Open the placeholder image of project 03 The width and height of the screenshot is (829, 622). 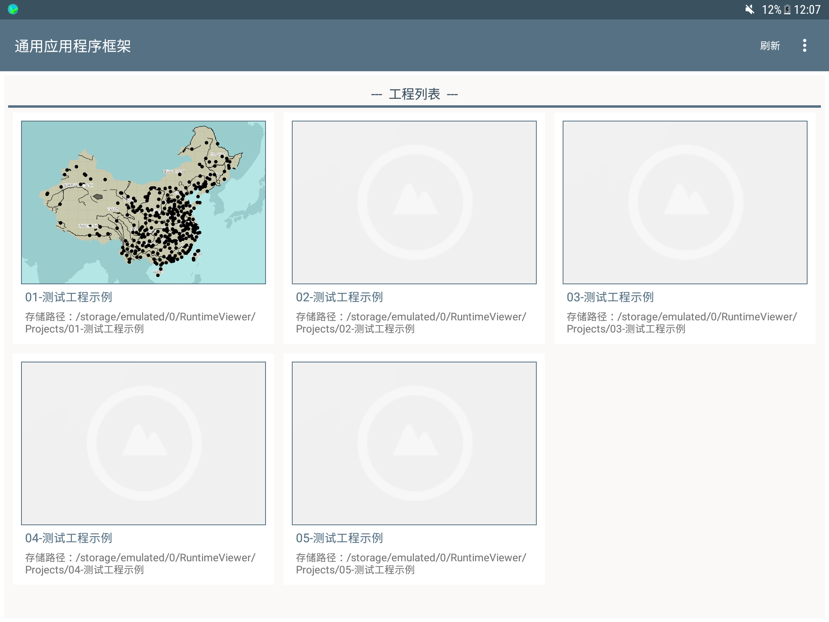coord(685,202)
